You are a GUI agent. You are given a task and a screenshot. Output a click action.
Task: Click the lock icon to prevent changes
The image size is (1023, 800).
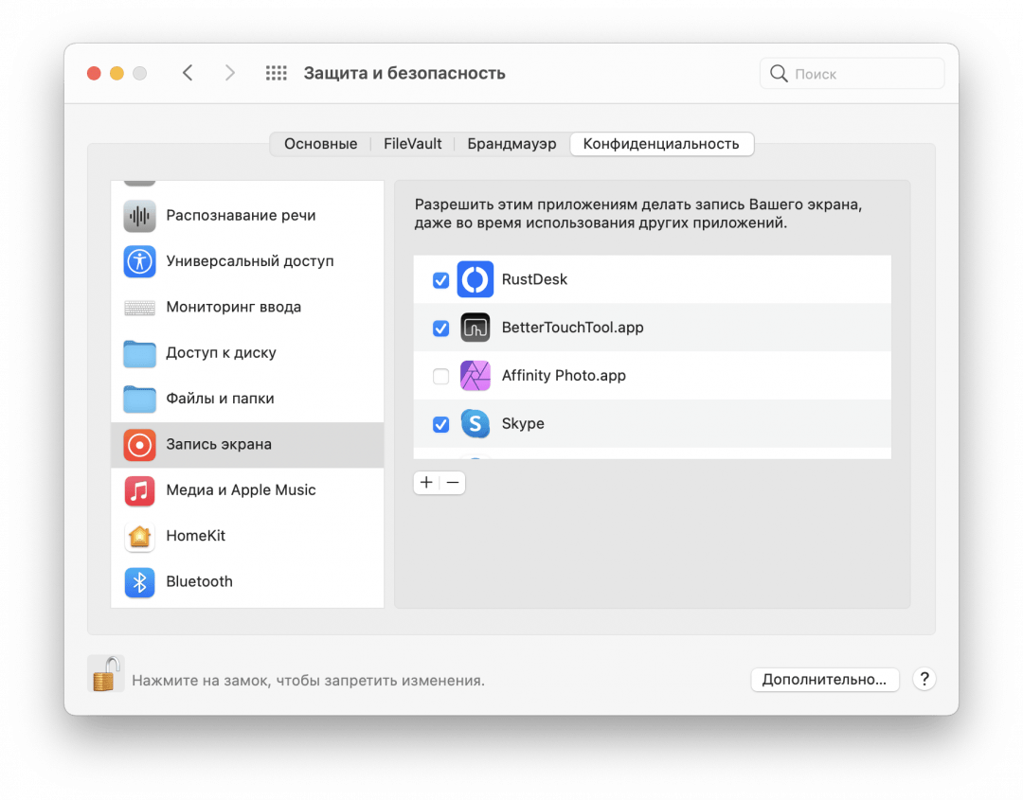[x=105, y=674]
